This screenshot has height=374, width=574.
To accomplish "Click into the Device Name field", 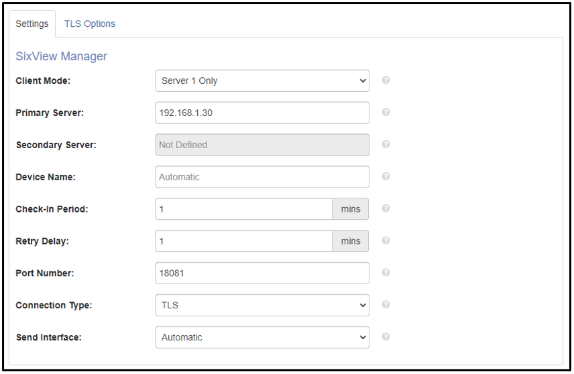I will [x=262, y=177].
